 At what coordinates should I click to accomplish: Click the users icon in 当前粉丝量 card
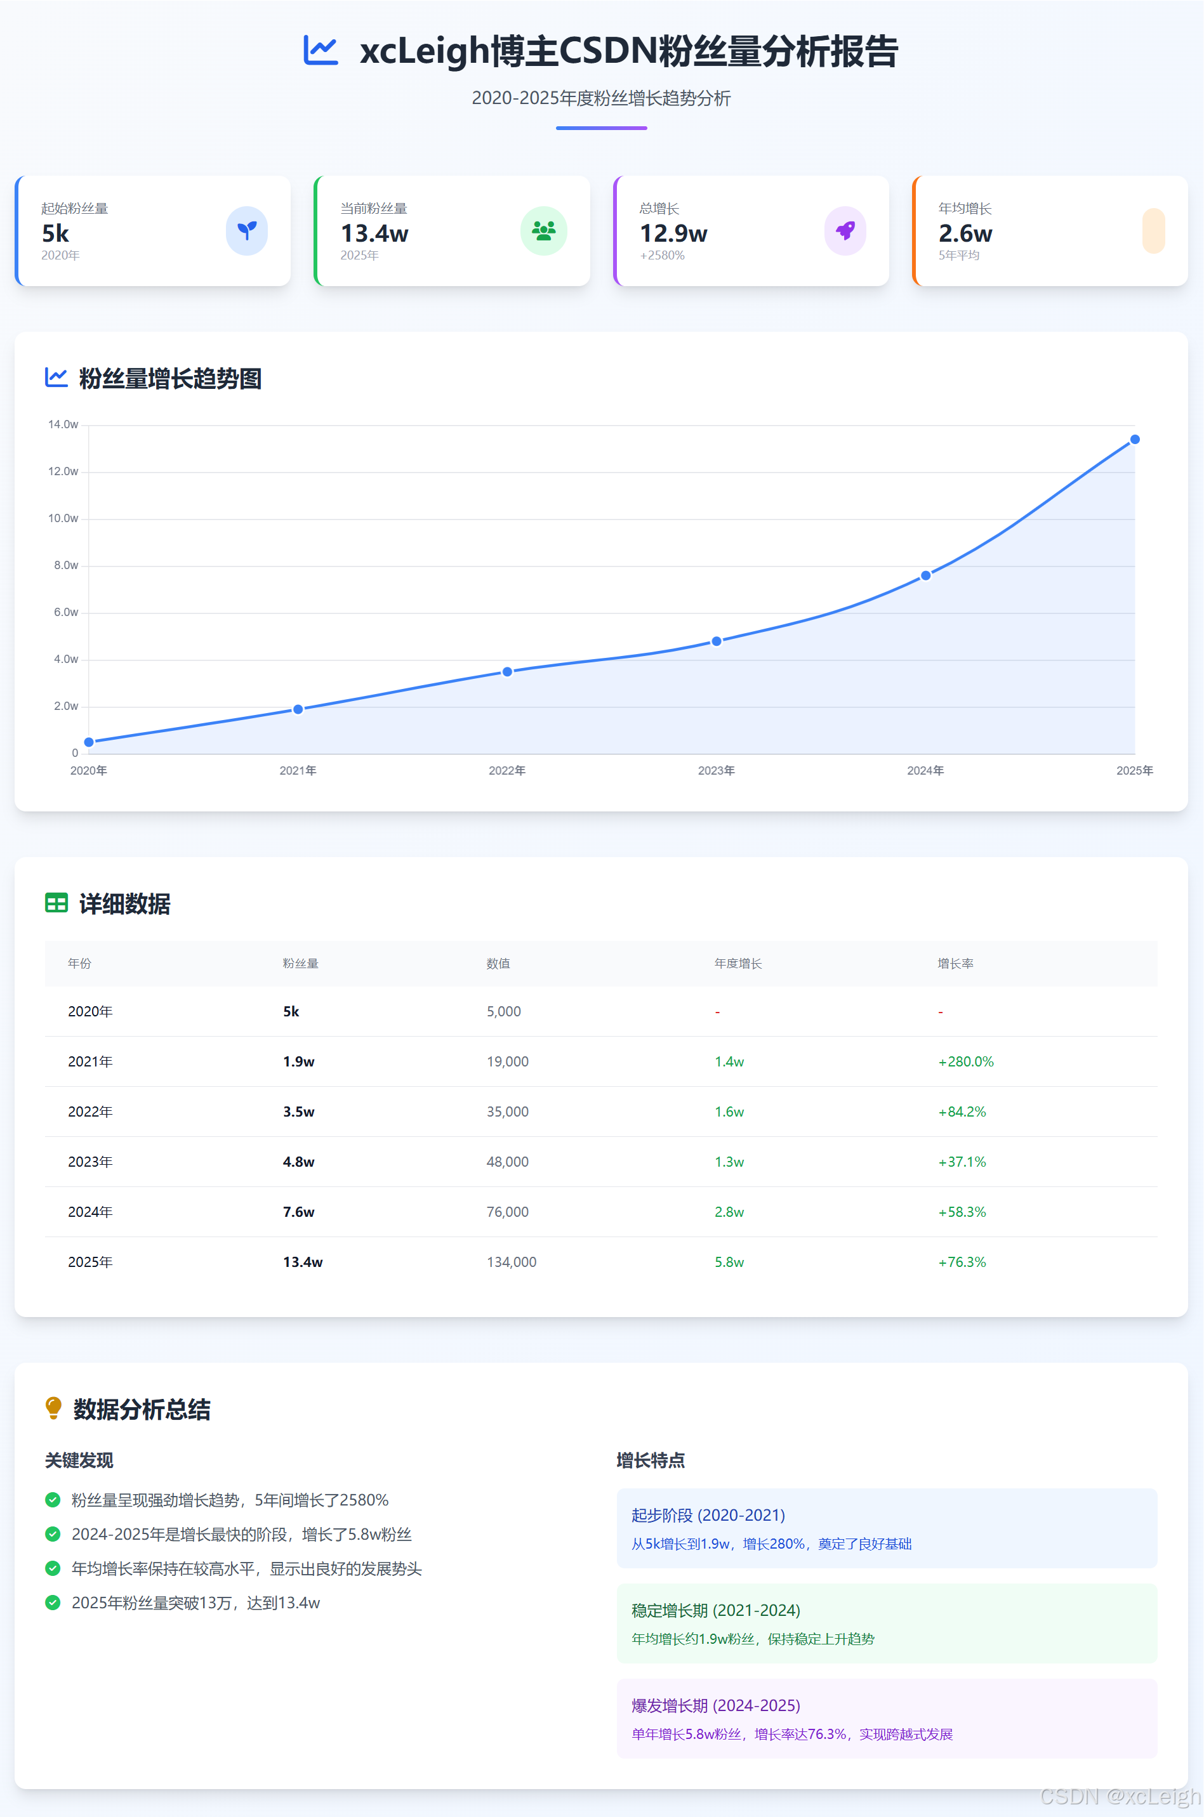tap(544, 230)
